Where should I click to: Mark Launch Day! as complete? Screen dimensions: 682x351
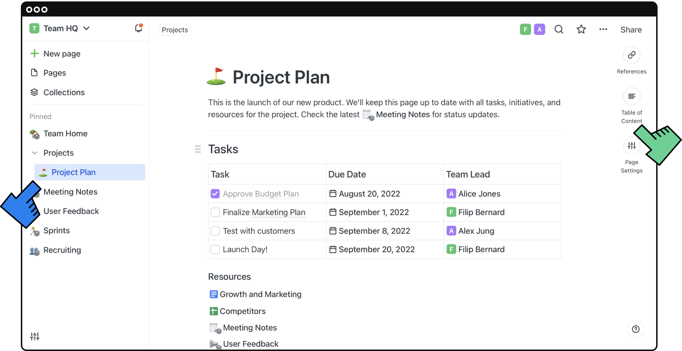tap(215, 249)
